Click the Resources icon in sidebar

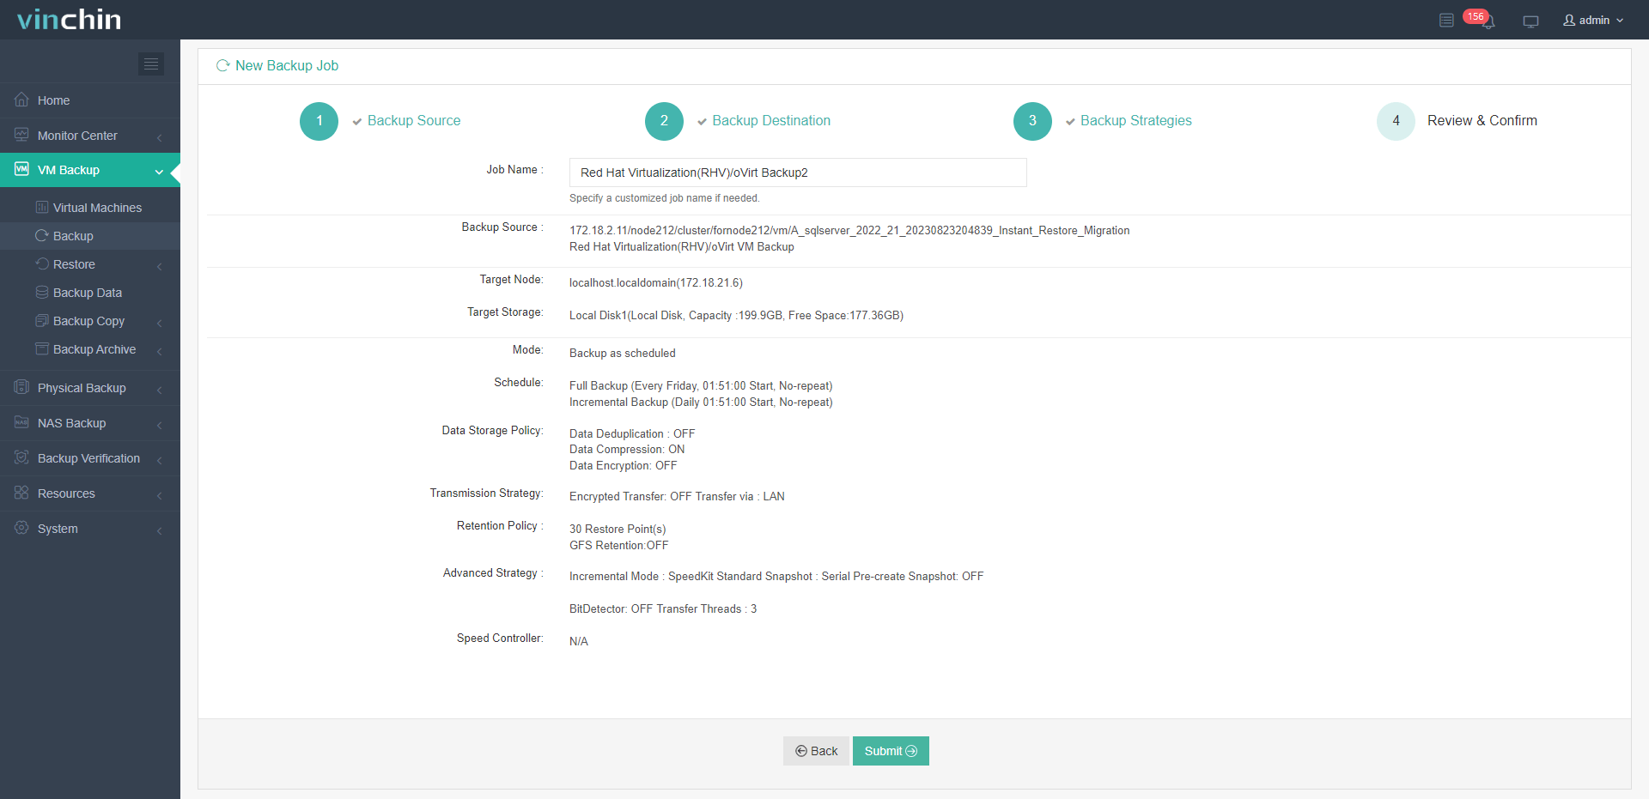pyautogui.click(x=21, y=493)
